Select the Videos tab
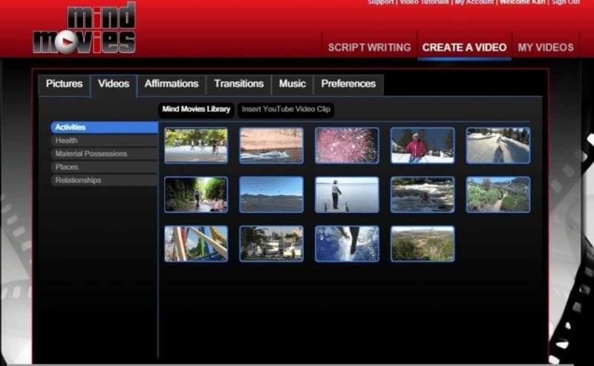The image size is (594, 366). [x=114, y=84]
